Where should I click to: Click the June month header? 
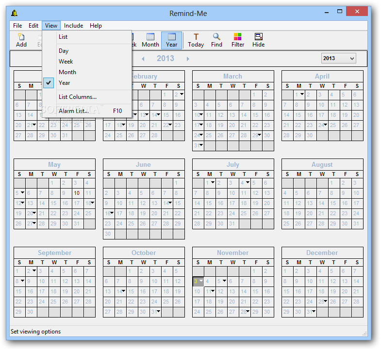[x=144, y=164]
